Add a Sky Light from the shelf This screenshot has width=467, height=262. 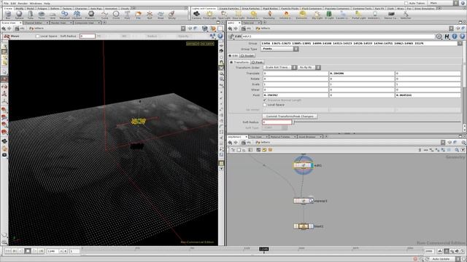pyautogui.click(x=317, y=15)
